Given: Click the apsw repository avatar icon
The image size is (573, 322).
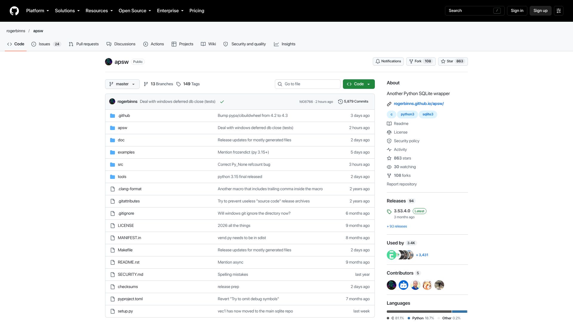Looking at the screenshot, I should tap(109, 62).
